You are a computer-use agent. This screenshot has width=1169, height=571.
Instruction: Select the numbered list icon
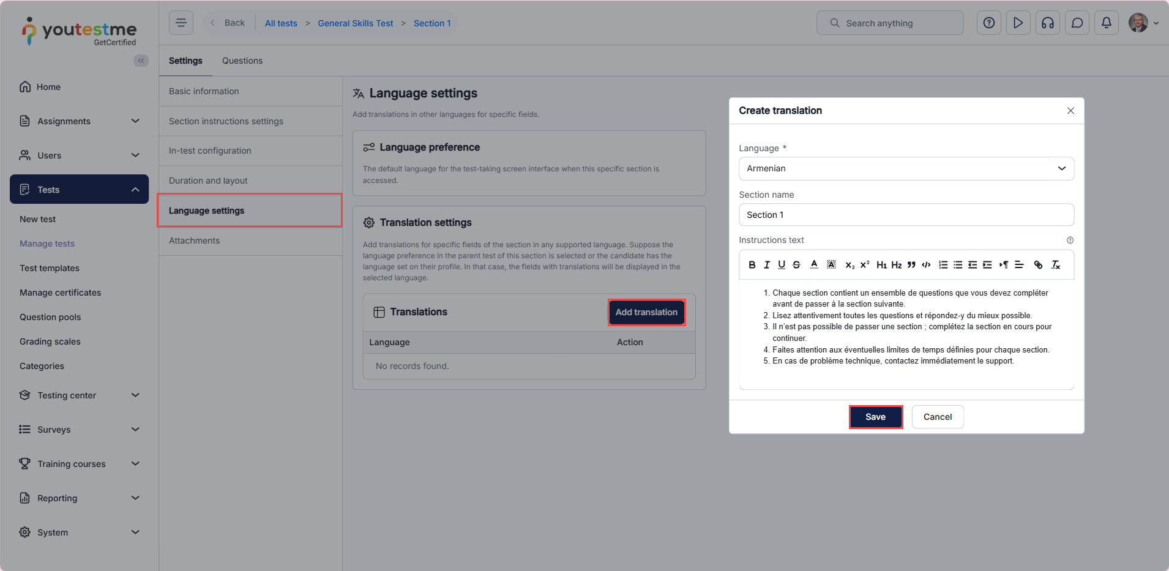(x=943, y=265)
